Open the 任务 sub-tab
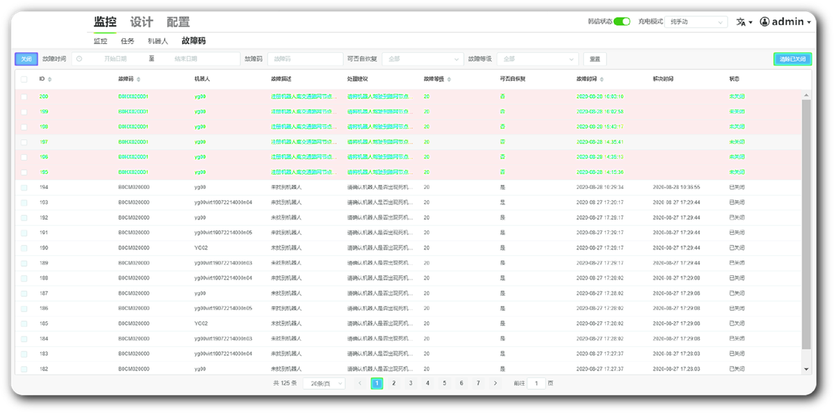 click(x=127, y=42)
